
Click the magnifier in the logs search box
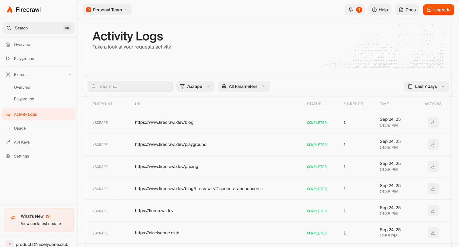94,86
